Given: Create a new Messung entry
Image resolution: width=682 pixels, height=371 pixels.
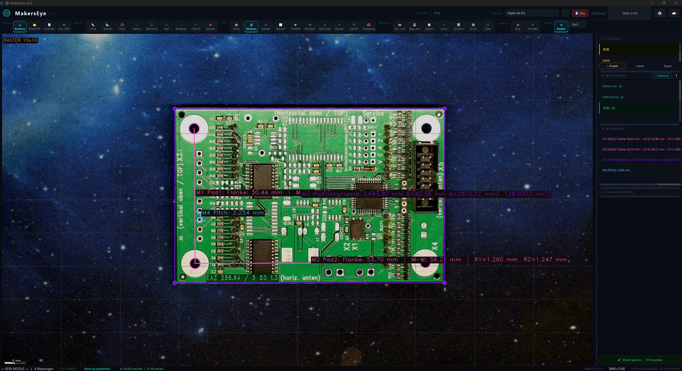Looking at the screenshot, I should pyautogui.click(x=661, y=76).
